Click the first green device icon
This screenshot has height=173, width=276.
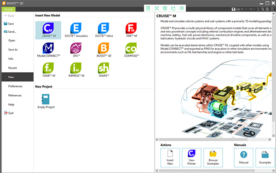click(148, 8)
